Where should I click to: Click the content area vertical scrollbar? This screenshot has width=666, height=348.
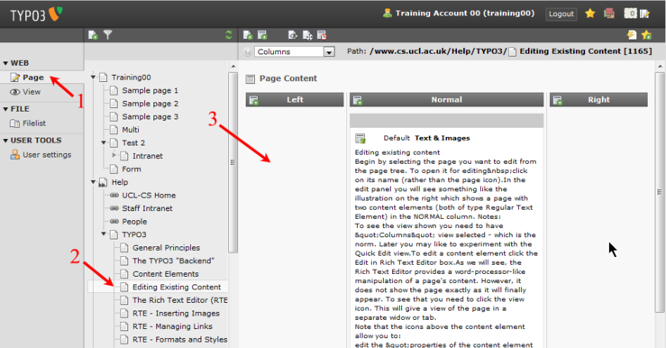pos(660,192)
